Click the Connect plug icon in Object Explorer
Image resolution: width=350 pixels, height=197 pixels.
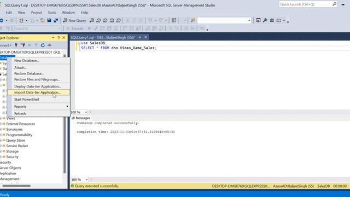pos(16,45)
